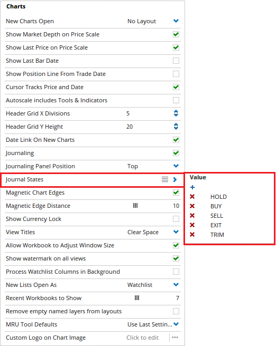Add a new journal state with plus icon

[192, 187]
